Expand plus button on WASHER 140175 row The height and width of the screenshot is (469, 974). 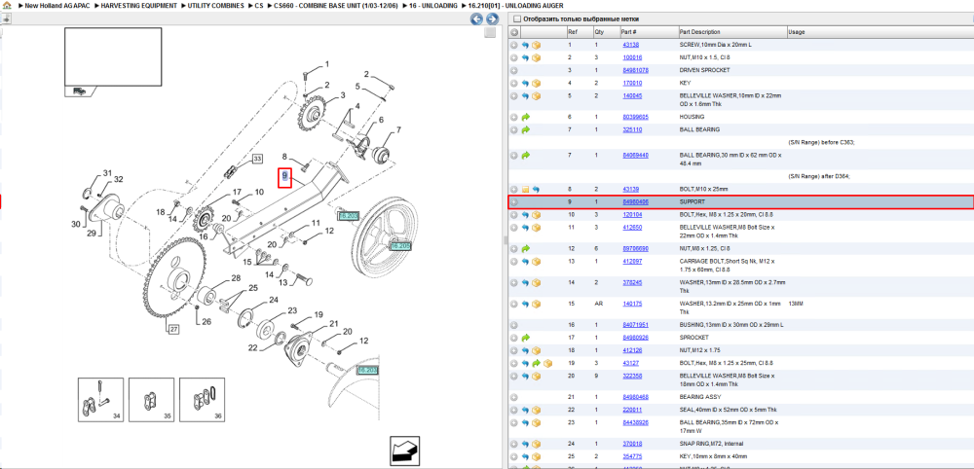point(514,304)
